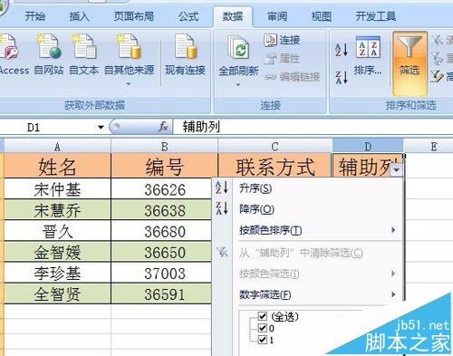Click the fx insert function icon
Image resolution: width=453 pixels, height=356 pixels.
(163, 127)
